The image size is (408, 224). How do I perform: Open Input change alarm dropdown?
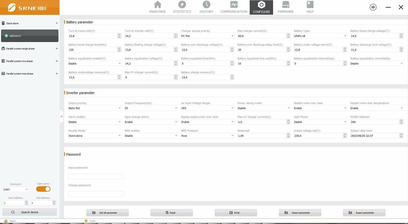pyautogui.click(x=151, y=122)
